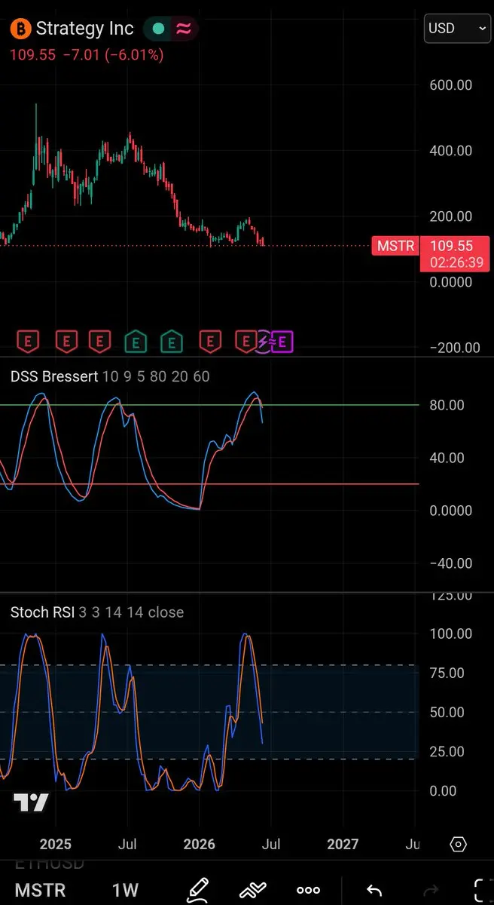Tap the 2025 label on time axis
Screen dimensions: 494x905
55,844
